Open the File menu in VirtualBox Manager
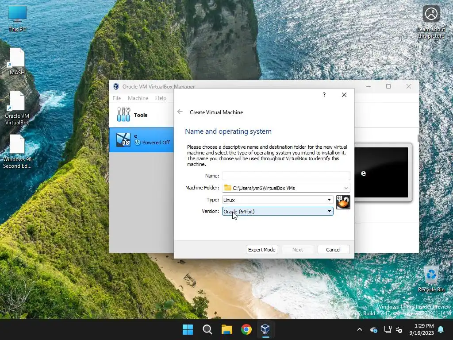 (x=117, y=98)
